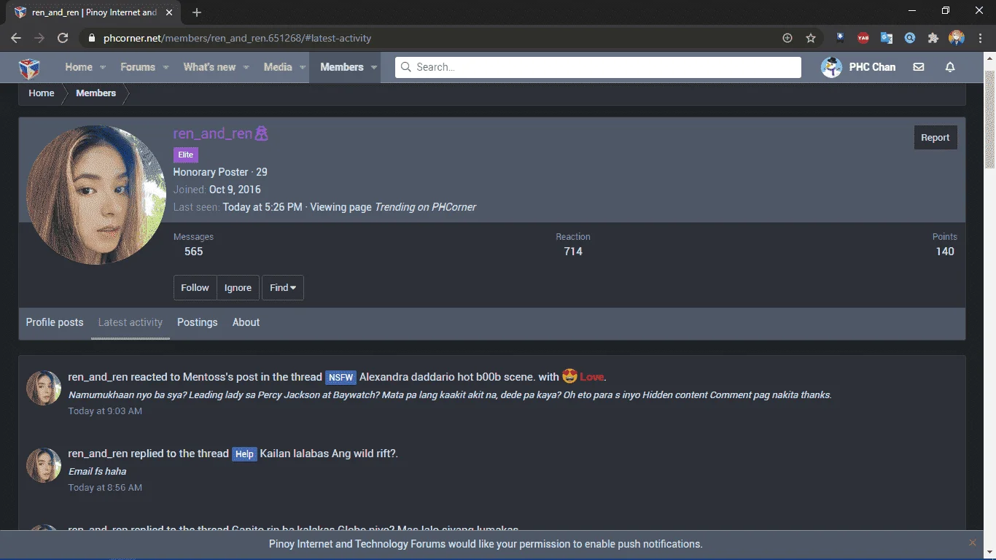
Task: Focus the Search input field
Action: point(598,67)
